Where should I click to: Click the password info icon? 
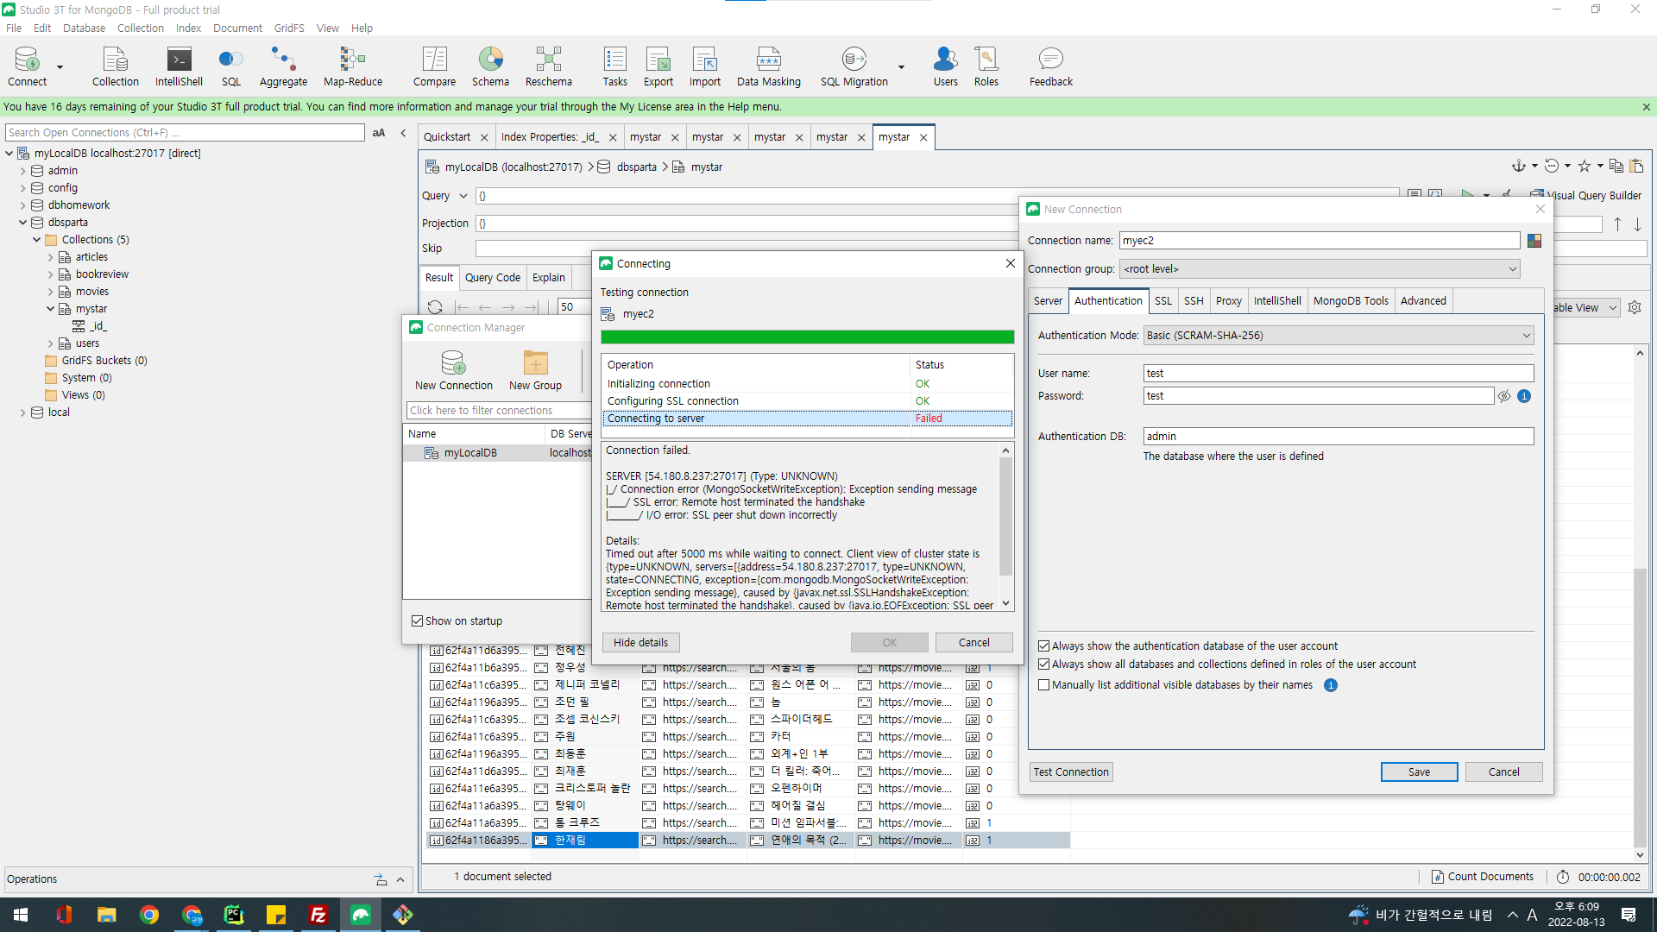(1524, 396)
